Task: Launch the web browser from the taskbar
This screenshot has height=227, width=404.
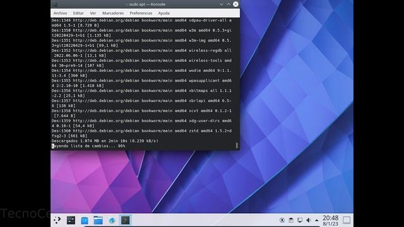Action: [112, 220]
